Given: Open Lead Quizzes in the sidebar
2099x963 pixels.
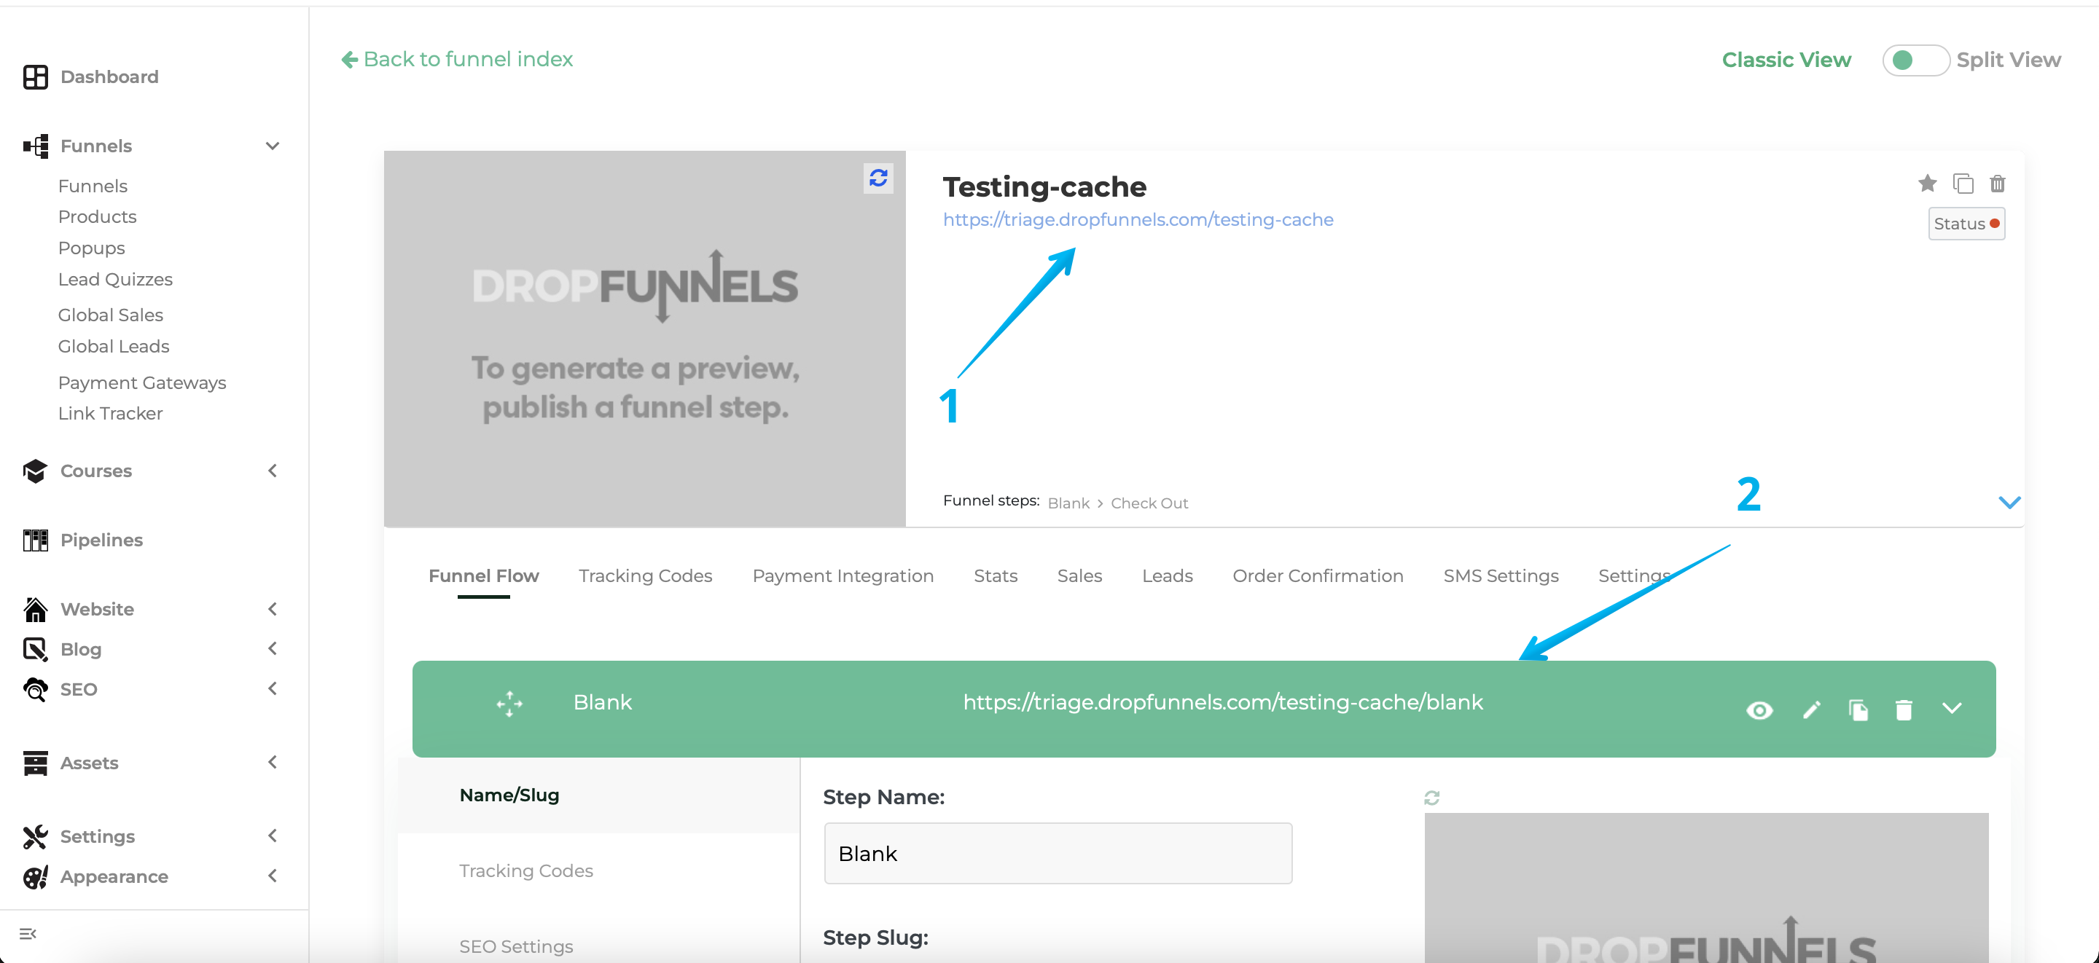Looking at the screenshot, I should coord(115,280).
